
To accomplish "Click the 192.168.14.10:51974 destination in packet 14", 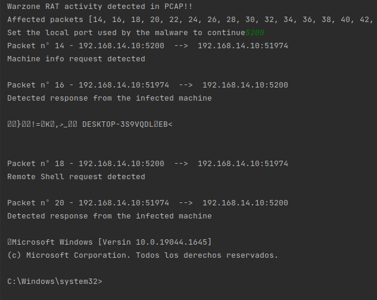I will pos(243,46).
